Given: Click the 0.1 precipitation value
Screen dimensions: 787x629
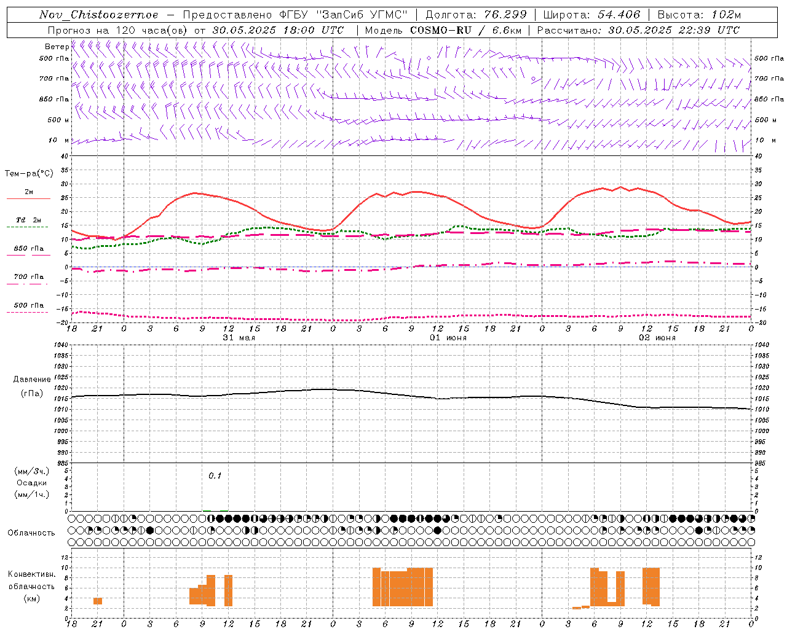Looking at the screenshot, I should [215, 475].
